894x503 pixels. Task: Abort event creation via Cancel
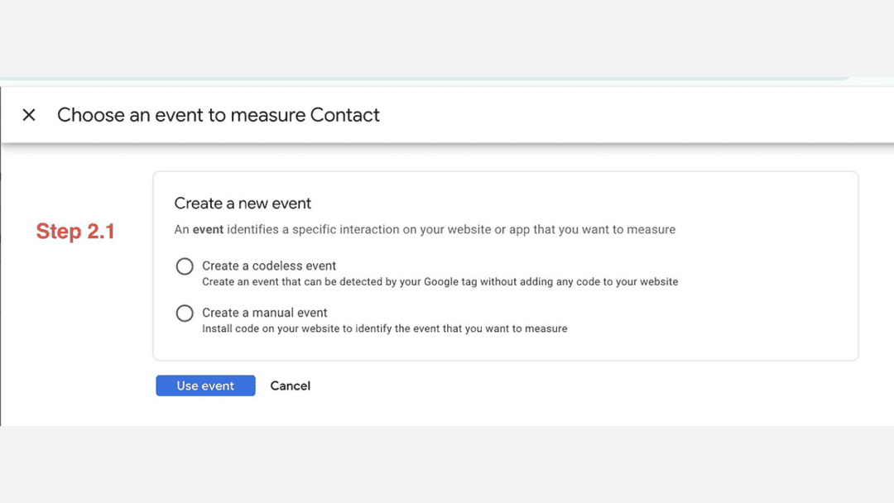click(290, 386)
